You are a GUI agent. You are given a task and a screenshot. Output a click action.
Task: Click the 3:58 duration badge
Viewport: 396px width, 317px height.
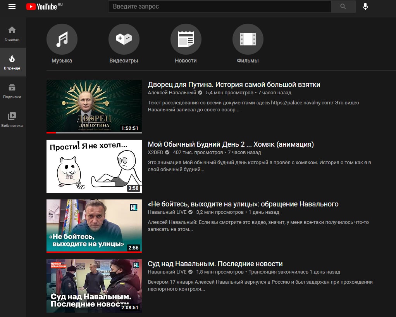(133, 188)
